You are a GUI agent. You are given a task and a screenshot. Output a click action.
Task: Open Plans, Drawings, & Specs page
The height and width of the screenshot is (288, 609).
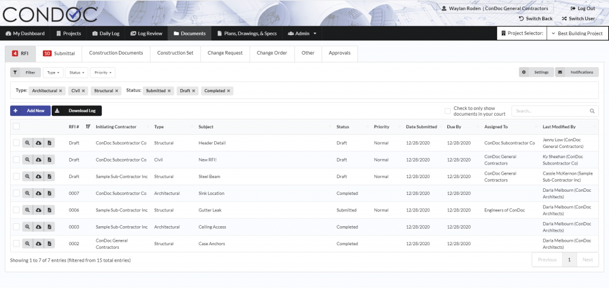tap(247, 33)
